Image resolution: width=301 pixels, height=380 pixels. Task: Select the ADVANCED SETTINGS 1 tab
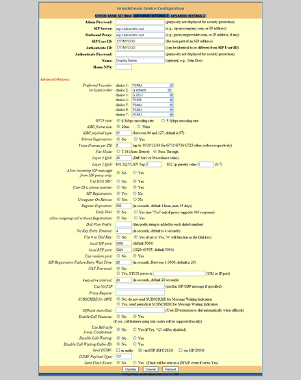pos(151,16)
